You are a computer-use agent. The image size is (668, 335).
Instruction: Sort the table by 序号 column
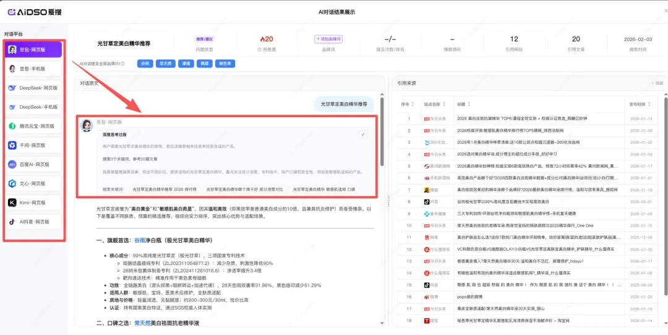(411, 104)
